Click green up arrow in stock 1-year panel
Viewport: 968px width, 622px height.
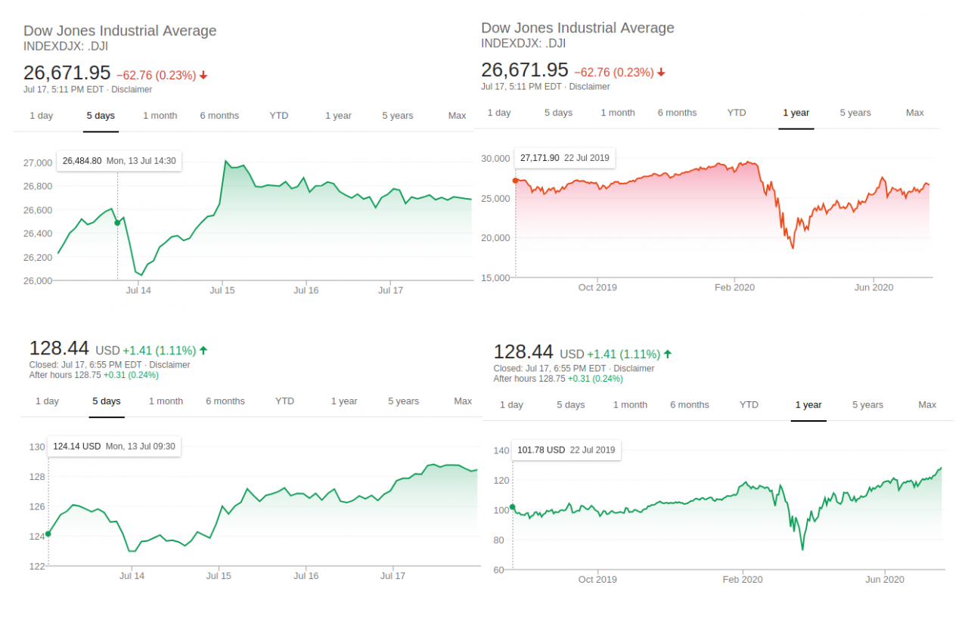(x=668, y=354)
